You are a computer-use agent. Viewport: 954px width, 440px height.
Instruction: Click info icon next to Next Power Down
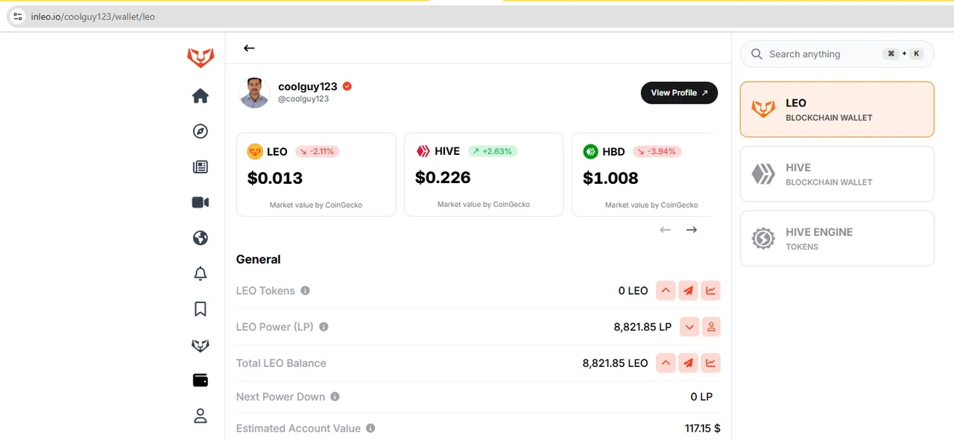point(335,397)
